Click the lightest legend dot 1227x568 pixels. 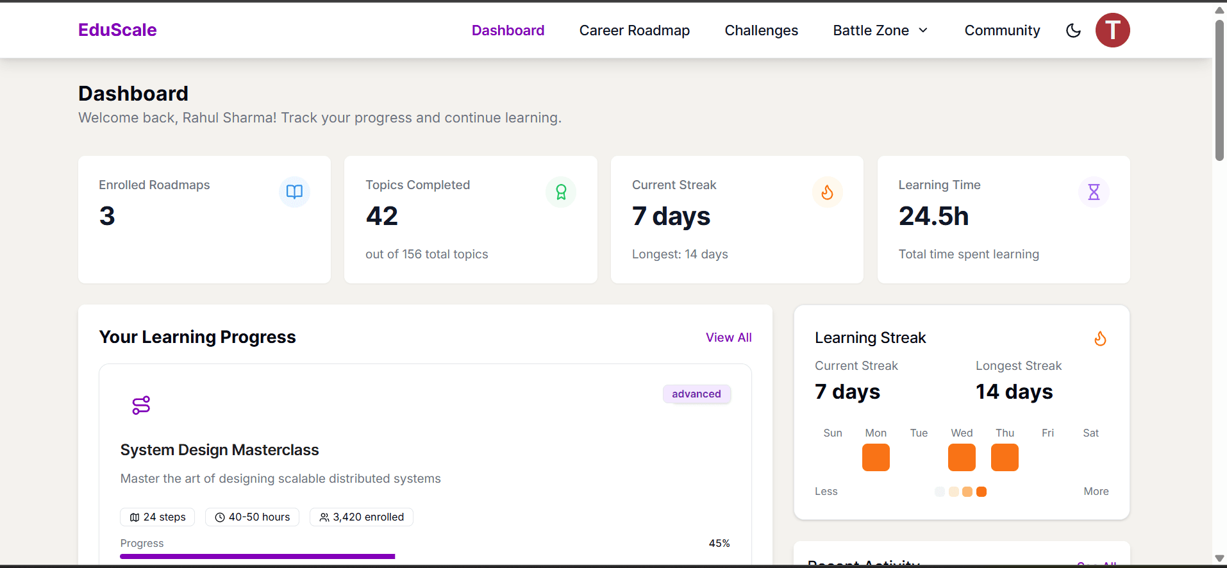940,492
